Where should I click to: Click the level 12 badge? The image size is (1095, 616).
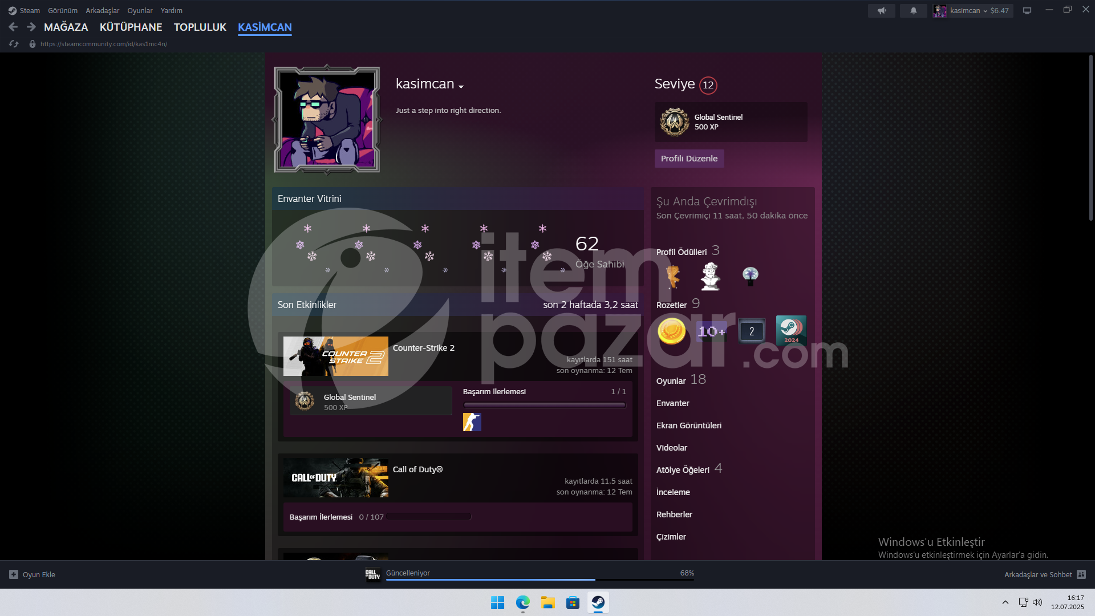point(708,85)
